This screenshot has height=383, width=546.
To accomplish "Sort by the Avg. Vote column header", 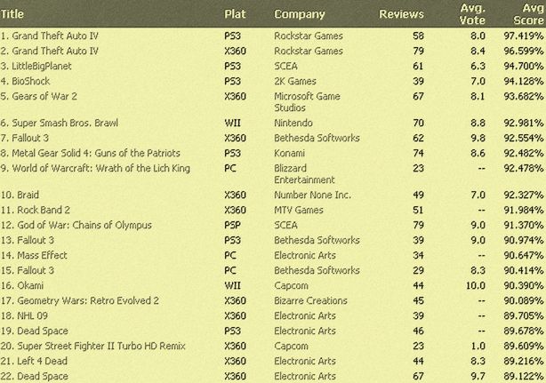I will [x=472, y=14].
